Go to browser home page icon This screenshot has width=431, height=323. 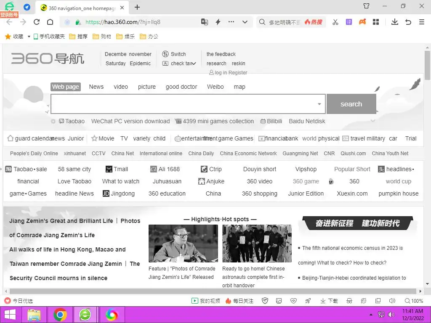click(x=50, y=22)
